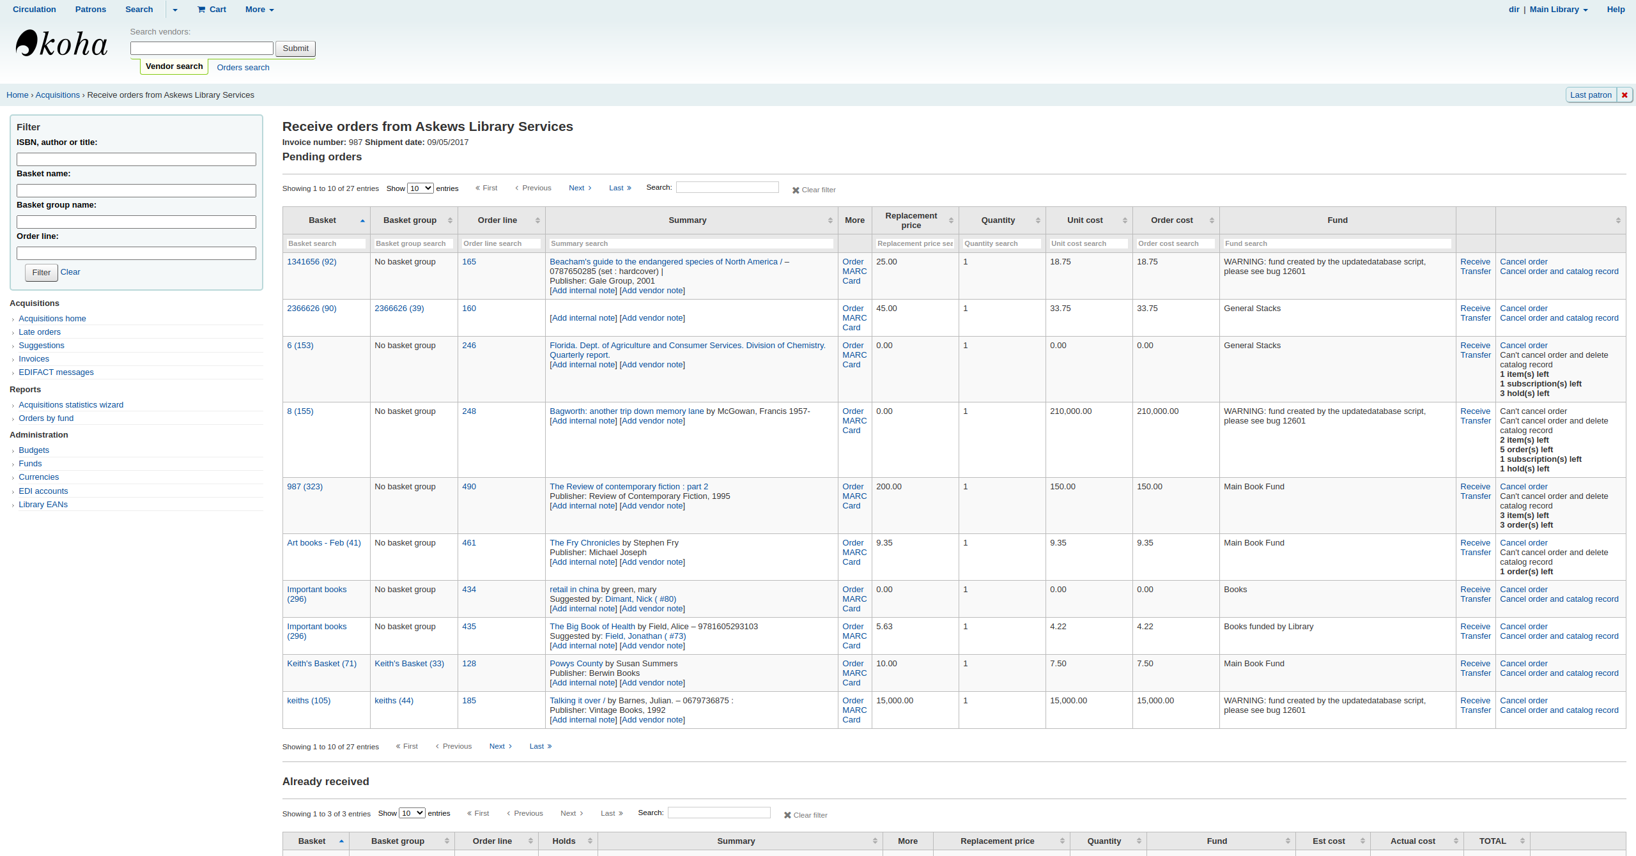The width and height of the screenshot is (1636, 856).
Task: Open the Main Library user dropdown
Action: [1558, 10]
